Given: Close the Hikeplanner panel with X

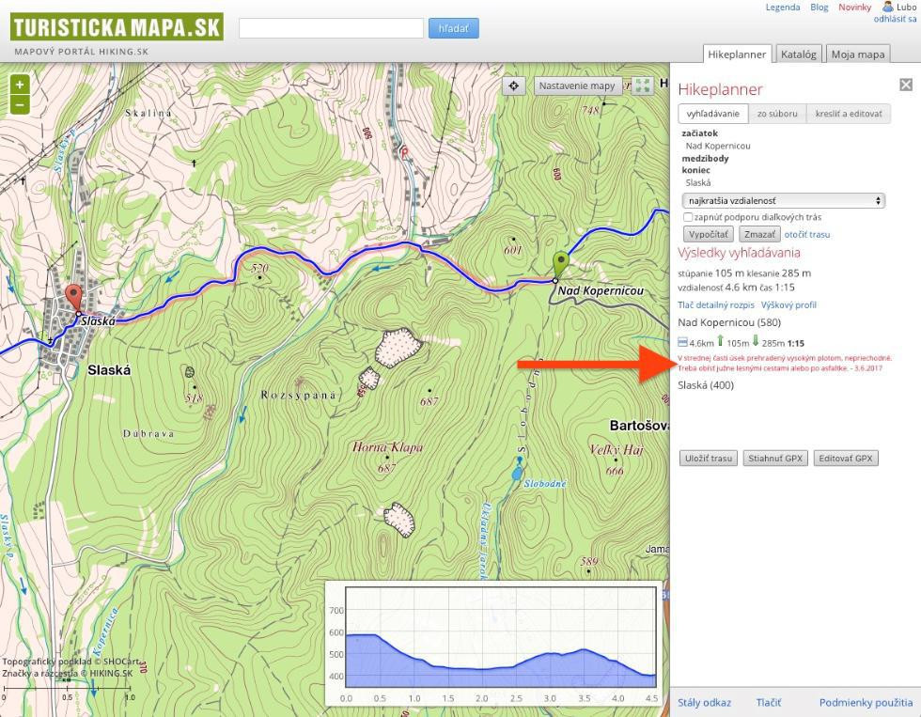Looking at the screenshot, I should tap(906, 85).
